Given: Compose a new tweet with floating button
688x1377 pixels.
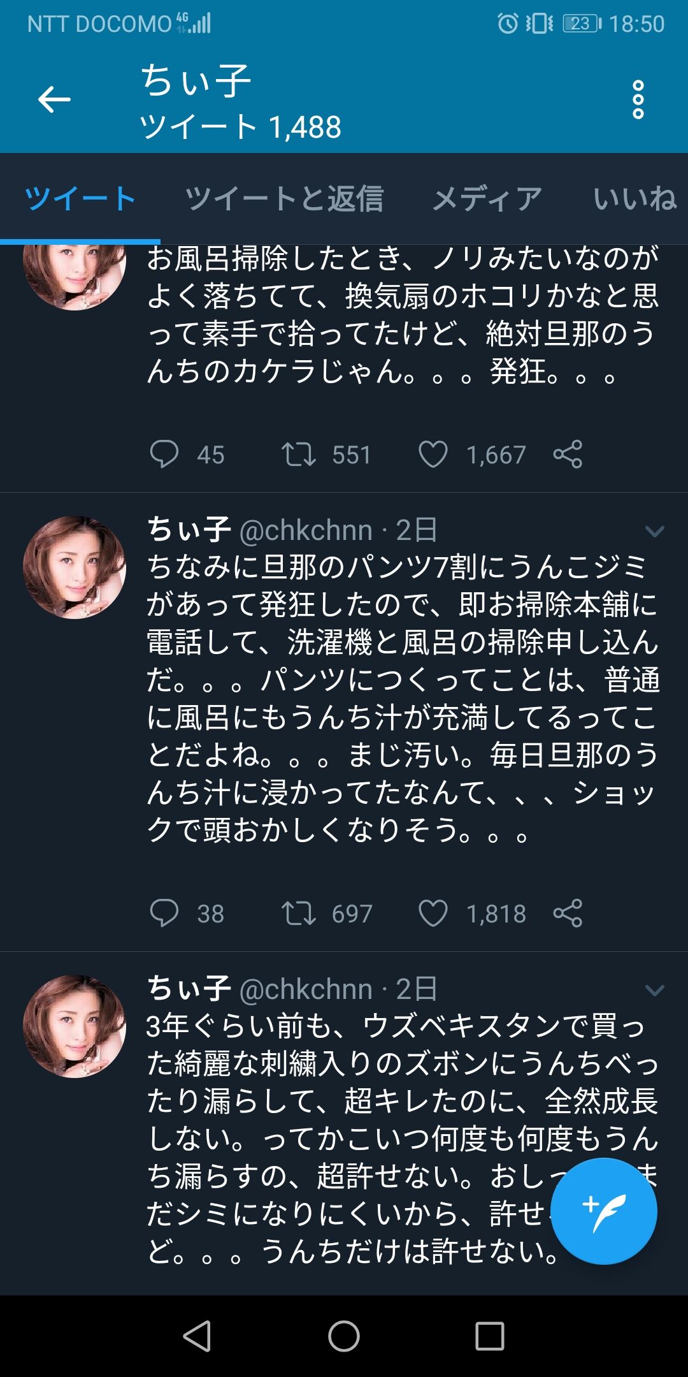Looking at the screenshot, I should tap(604, 1211).
